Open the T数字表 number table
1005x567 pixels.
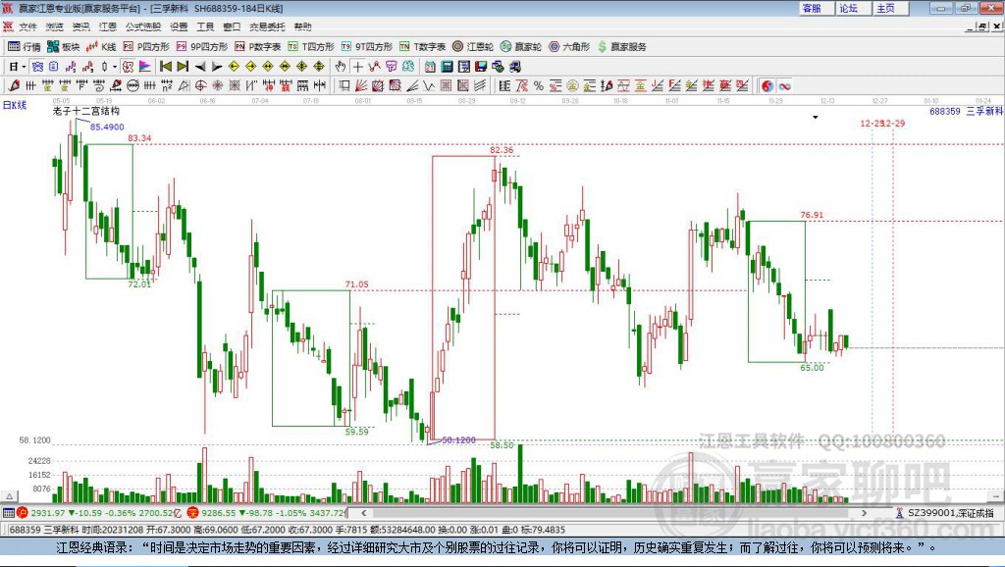pos(422,46)
